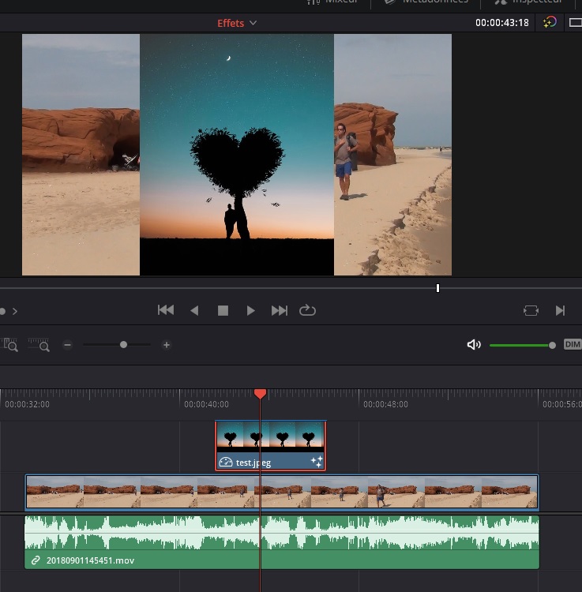582x592 pixels.
Task: Jump to the last frame of the timeline
Action: (x=279, y=310)
